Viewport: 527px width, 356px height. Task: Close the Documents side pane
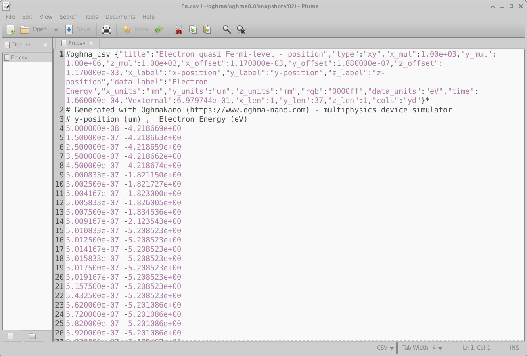click(46, 45)
